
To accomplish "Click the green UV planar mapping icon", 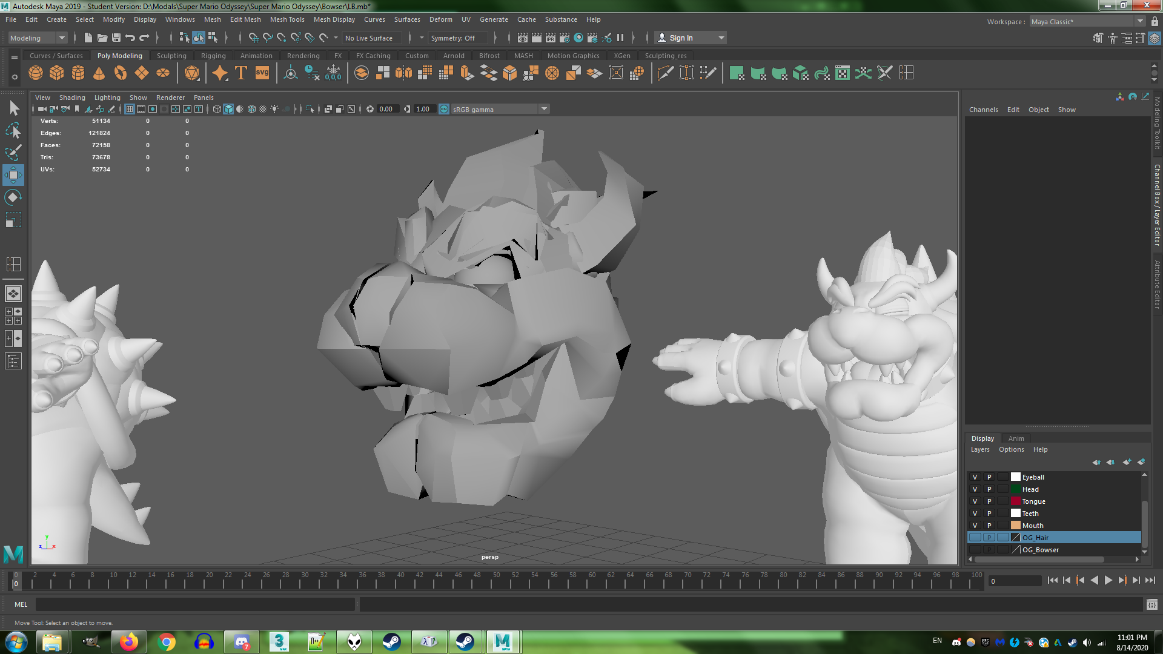I will pos(737,73).
